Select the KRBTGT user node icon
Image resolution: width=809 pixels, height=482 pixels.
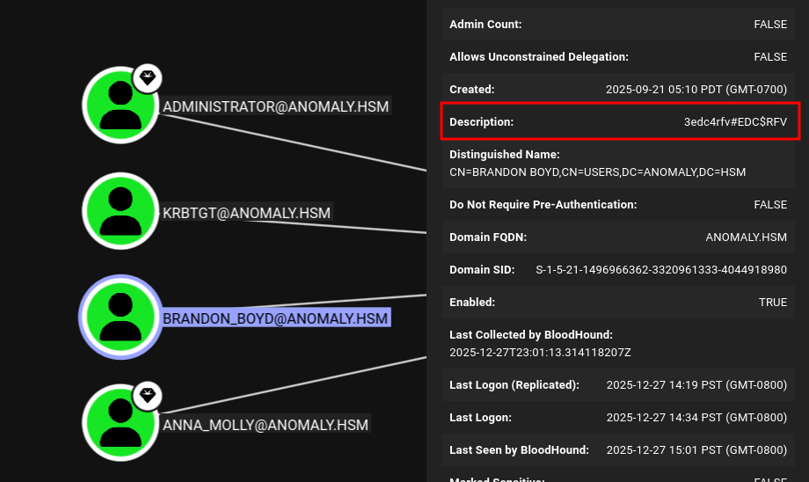point(120,211)
